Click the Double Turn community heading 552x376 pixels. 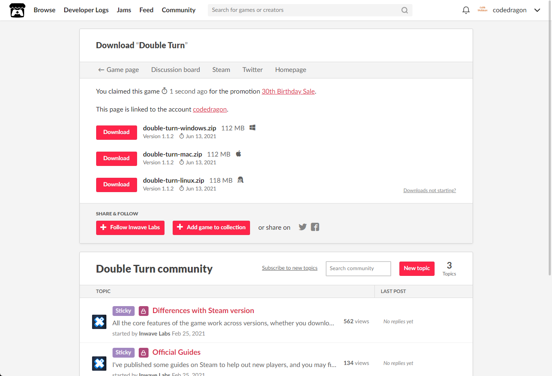(154, 269)
